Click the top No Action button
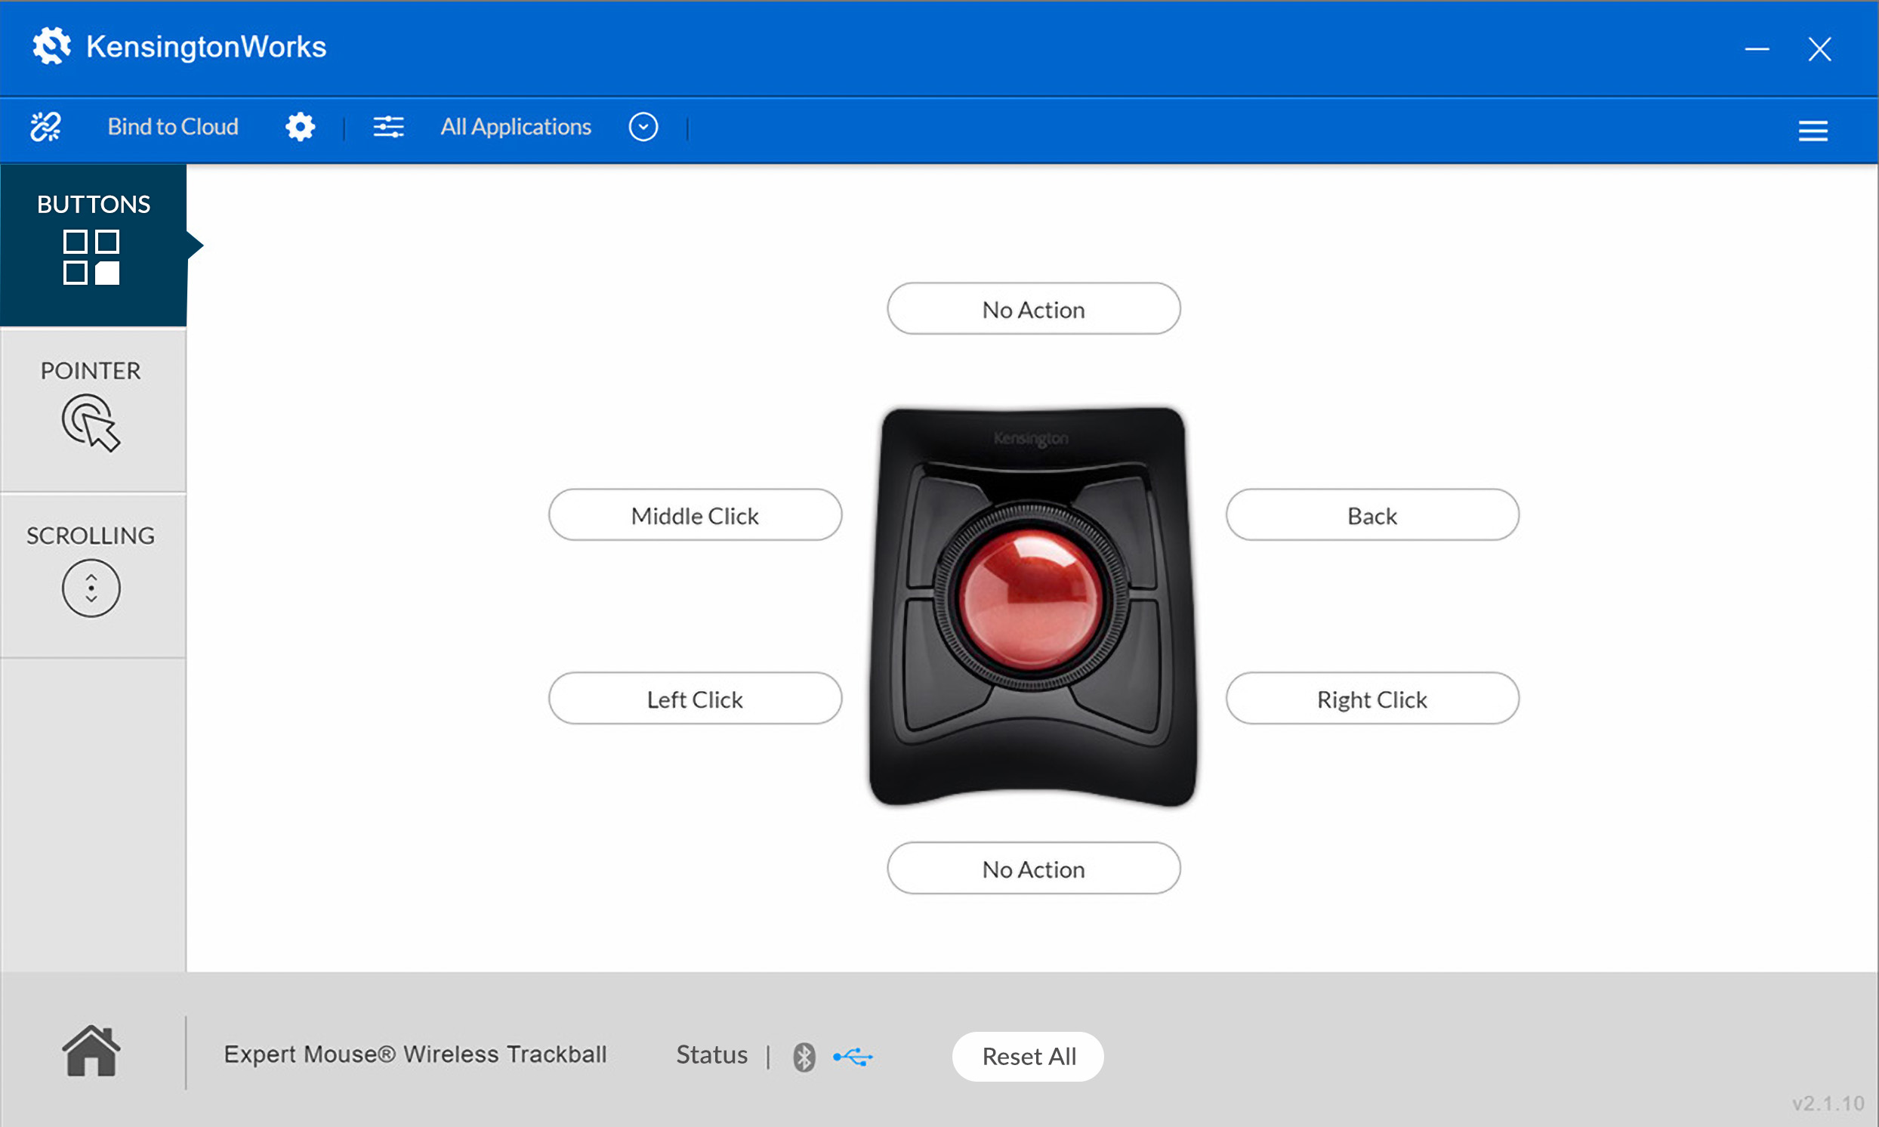This screenshot has width=1879, height=1127. [1033, 309]
